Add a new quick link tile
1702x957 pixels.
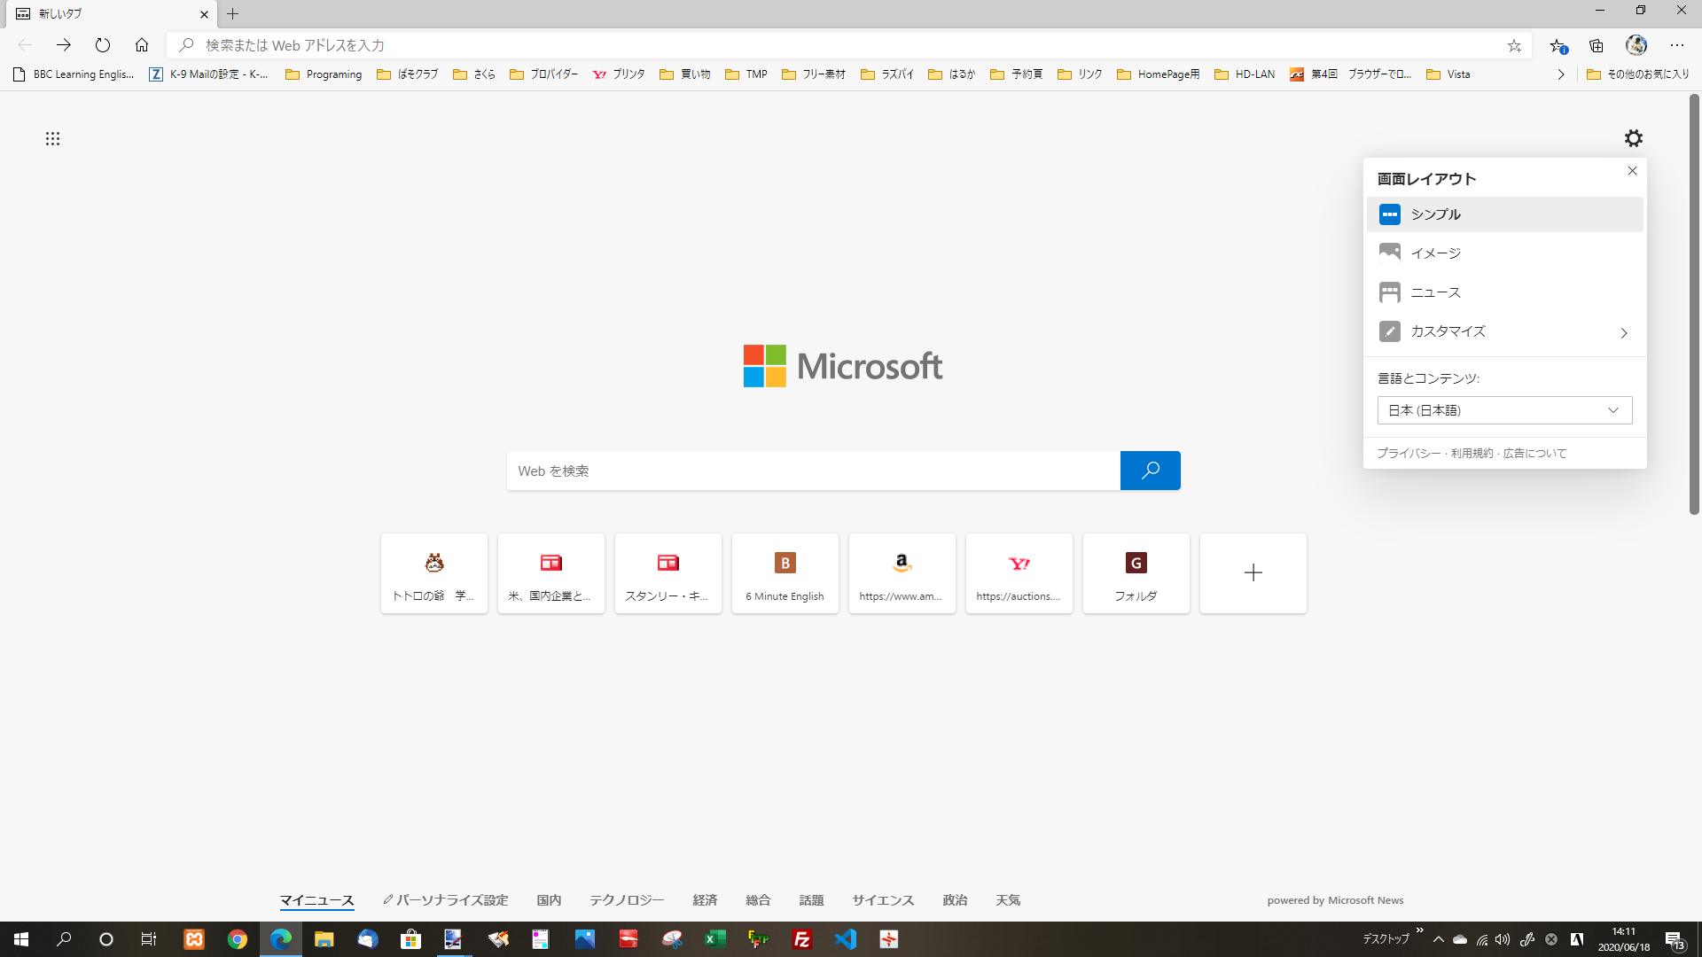coord(1253,572)
